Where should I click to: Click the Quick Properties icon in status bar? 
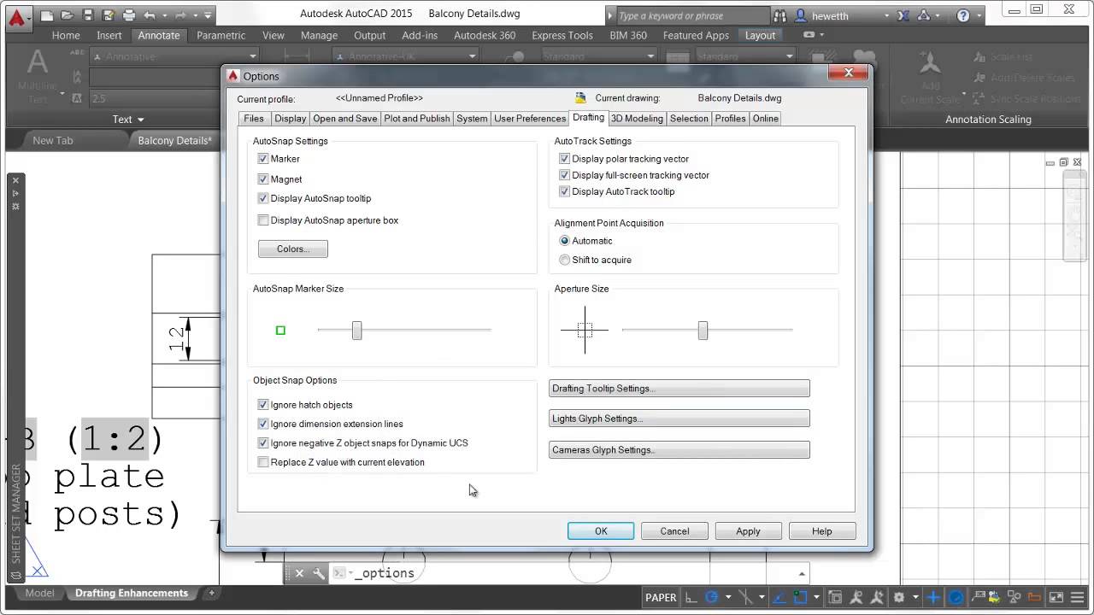click(x=978, y=597)
